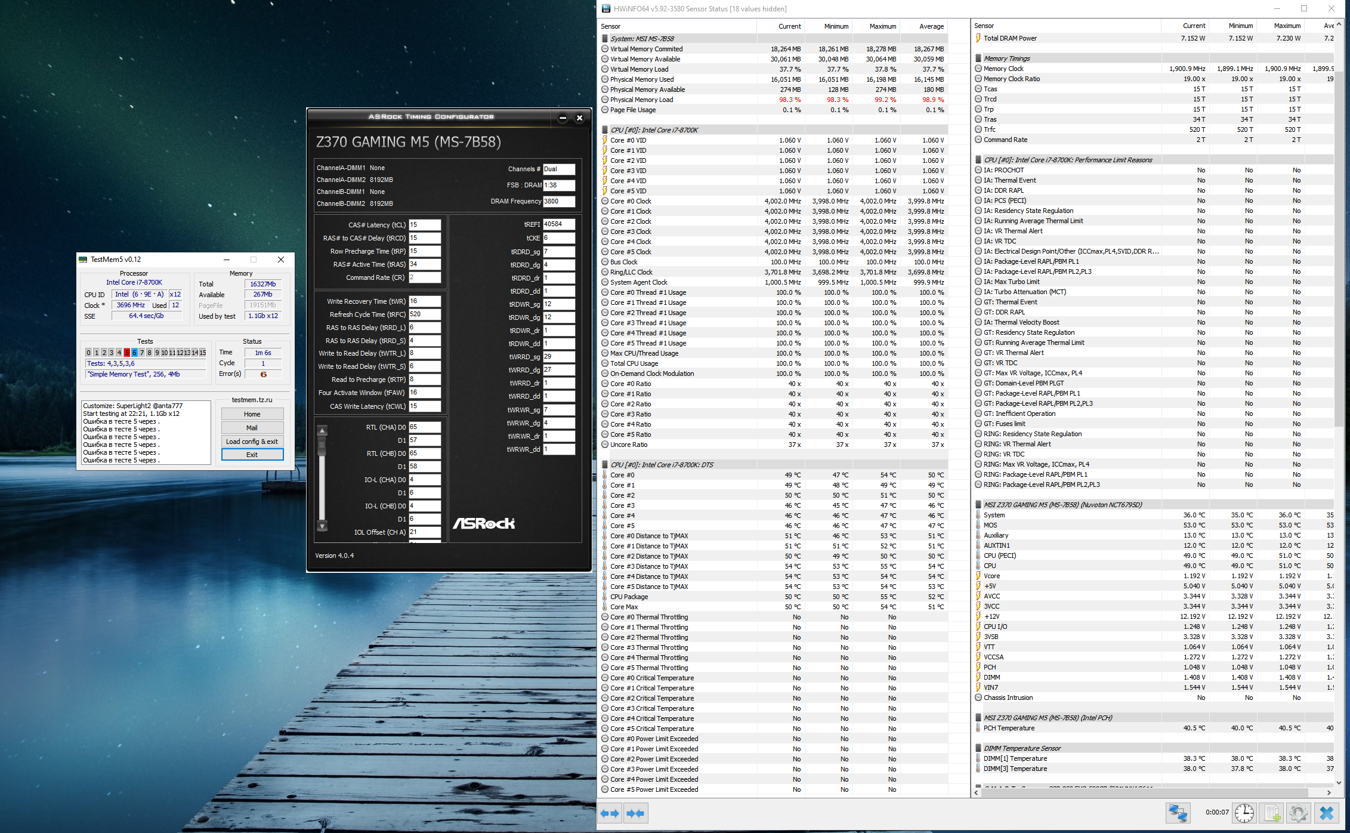1350x833 pixels.
Task: Open the remote network monitoring icon
Action: pos(1177,813)
